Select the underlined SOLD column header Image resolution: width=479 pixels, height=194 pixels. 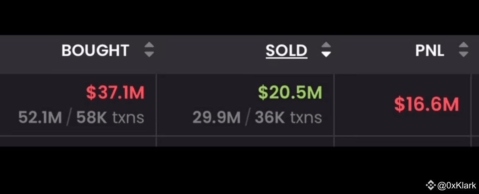[x=287, y=51]
